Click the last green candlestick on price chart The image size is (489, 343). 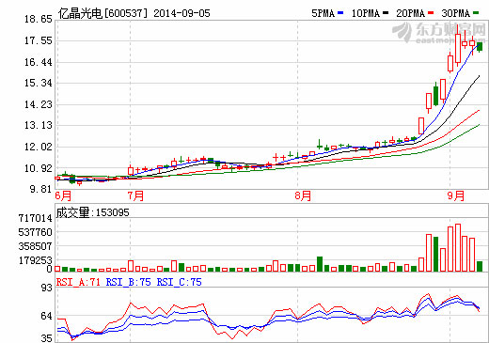click(x=480, y=47)
